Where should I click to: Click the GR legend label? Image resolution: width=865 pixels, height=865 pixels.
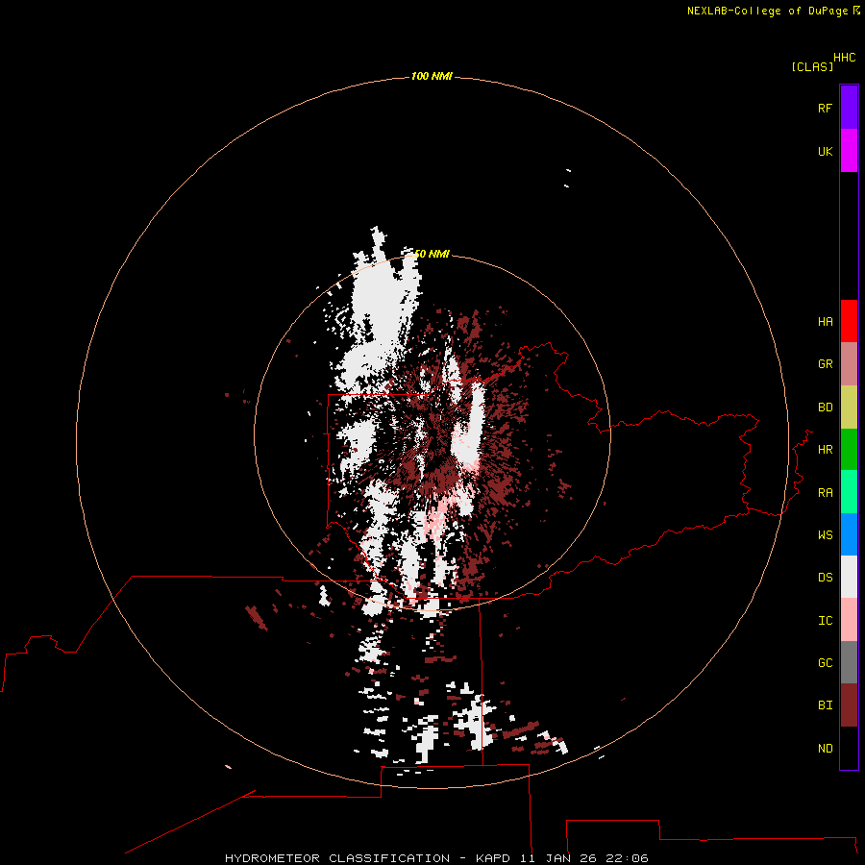click(x=825, y=364)
